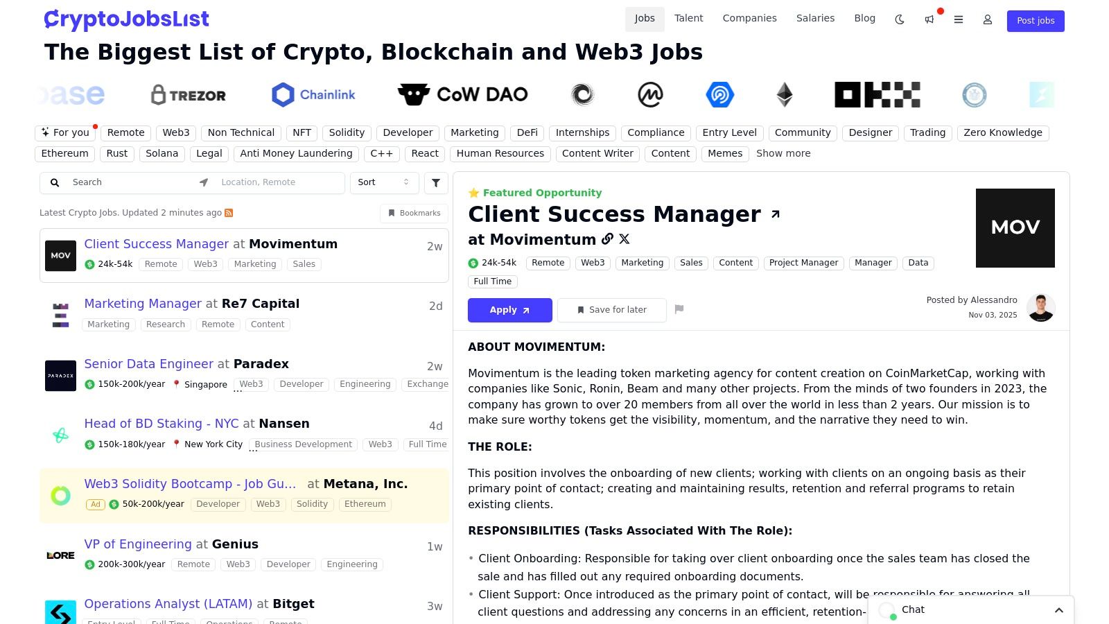
Task: Save the Movimentum job for later
Action: (611, 310)
